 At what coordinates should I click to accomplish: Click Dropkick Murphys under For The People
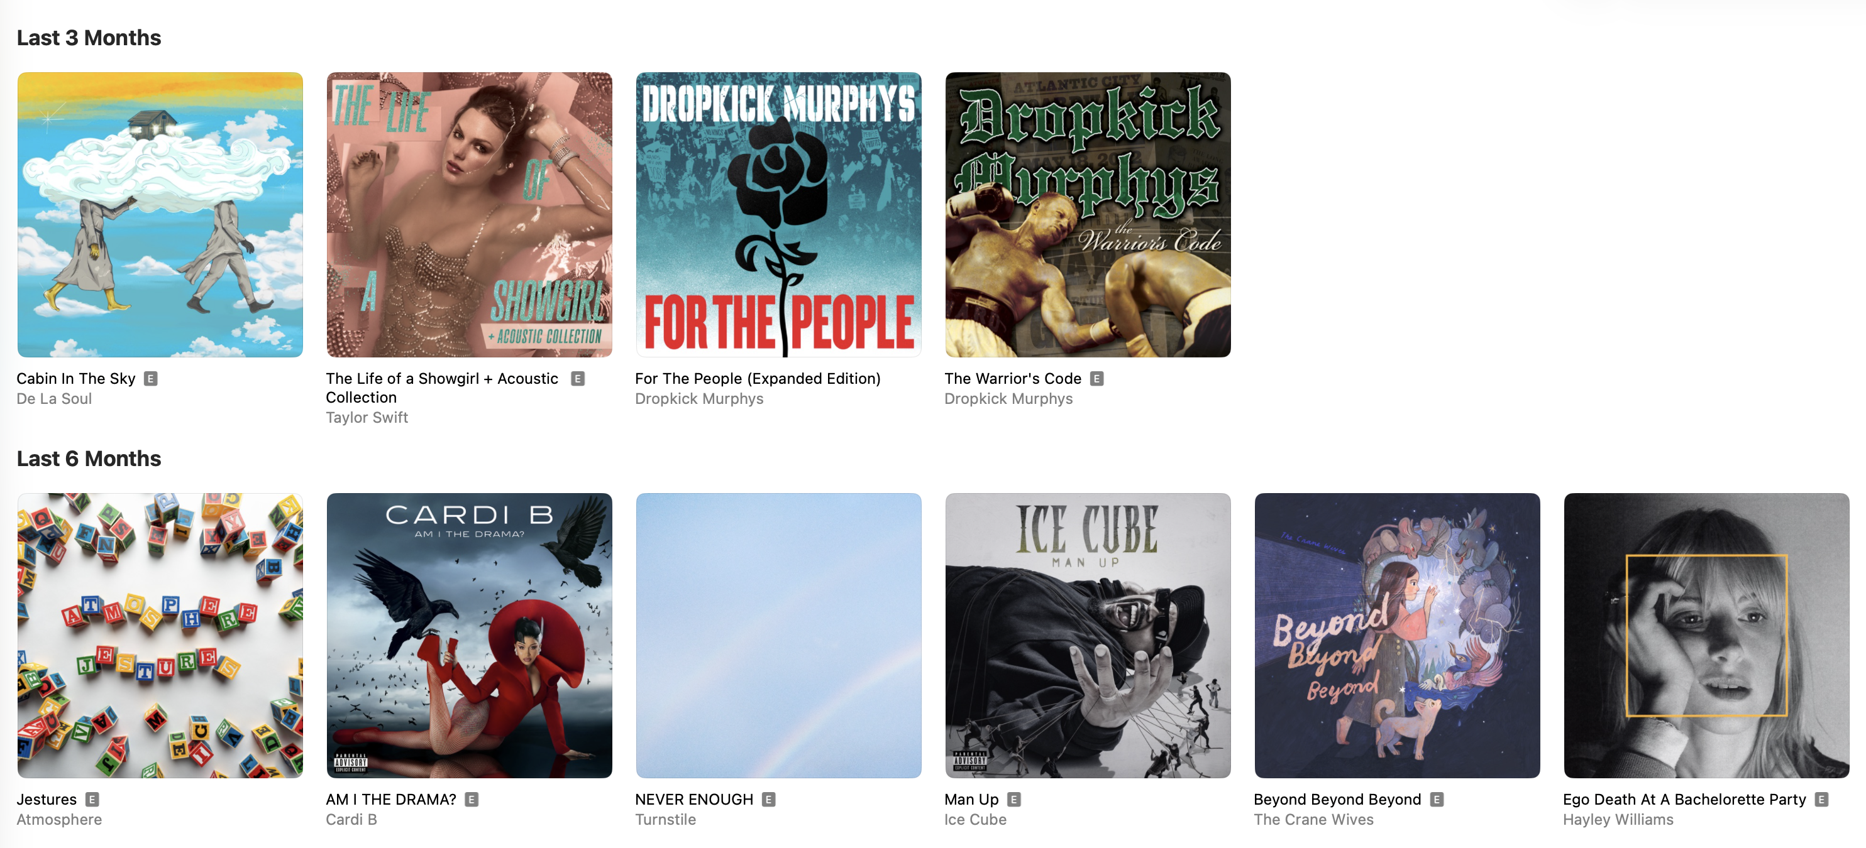[x=699, y=399]
